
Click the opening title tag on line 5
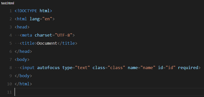[x=28, y=43]
